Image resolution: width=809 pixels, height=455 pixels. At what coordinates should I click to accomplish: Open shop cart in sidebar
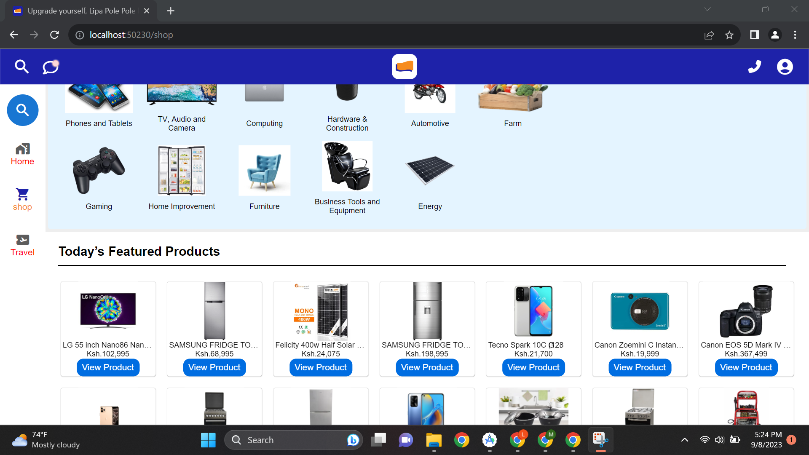(22, 200)
